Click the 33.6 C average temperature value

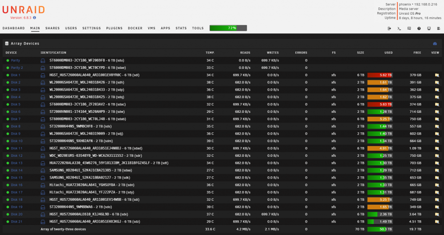coord(210,229)
